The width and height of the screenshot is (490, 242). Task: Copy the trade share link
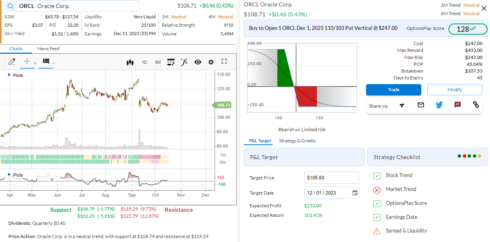[476, 105]
